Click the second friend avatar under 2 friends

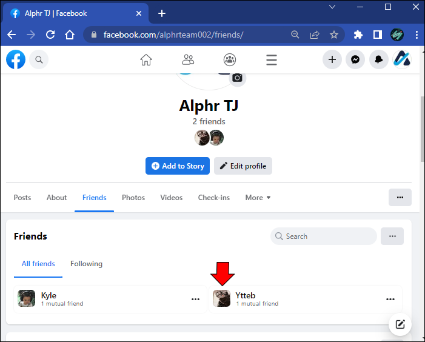point(216,138)
